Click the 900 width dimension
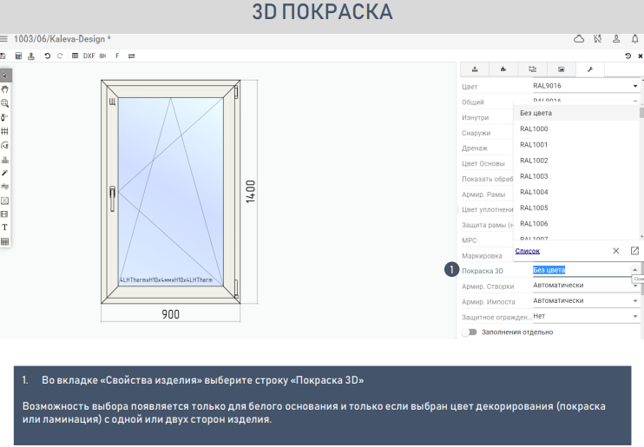644x447 pixels. pos(170,314)
